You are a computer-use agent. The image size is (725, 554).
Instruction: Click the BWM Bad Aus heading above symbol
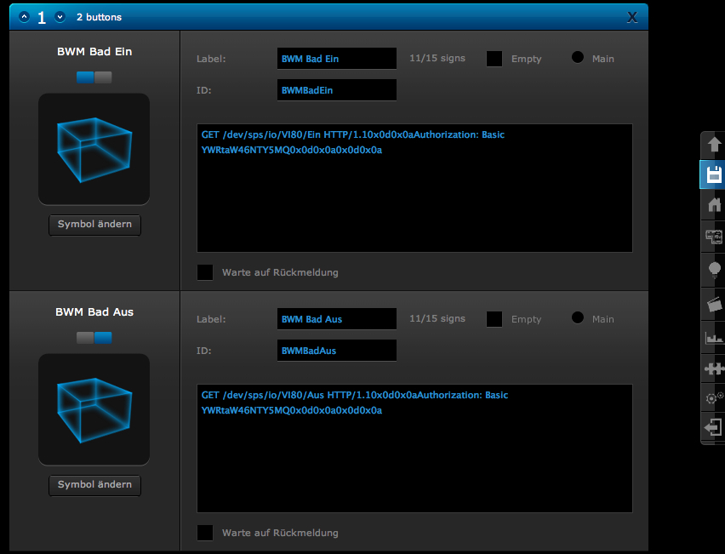pos(94,311)
